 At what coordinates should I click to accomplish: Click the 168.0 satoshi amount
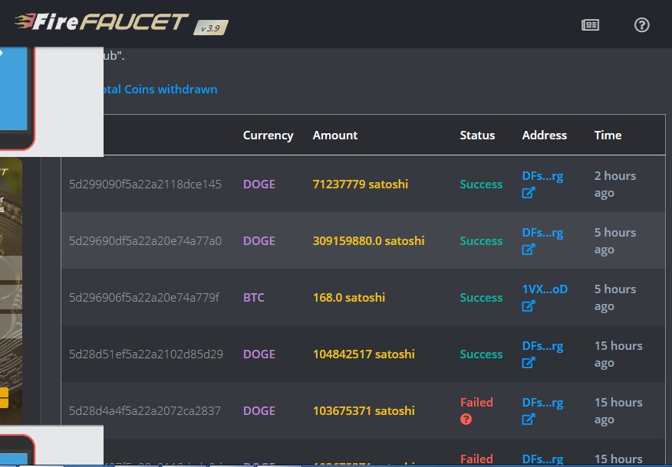(x=349, y=298)
